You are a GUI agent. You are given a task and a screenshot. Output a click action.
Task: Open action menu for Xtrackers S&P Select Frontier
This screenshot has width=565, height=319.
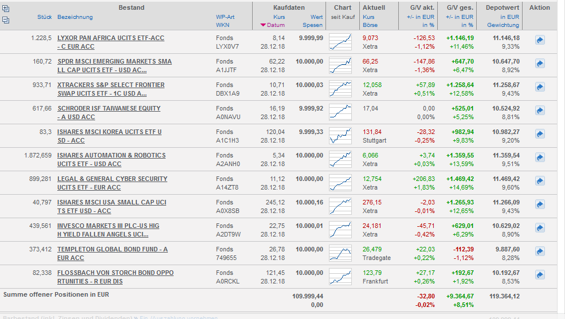click(x=540, y=87)
